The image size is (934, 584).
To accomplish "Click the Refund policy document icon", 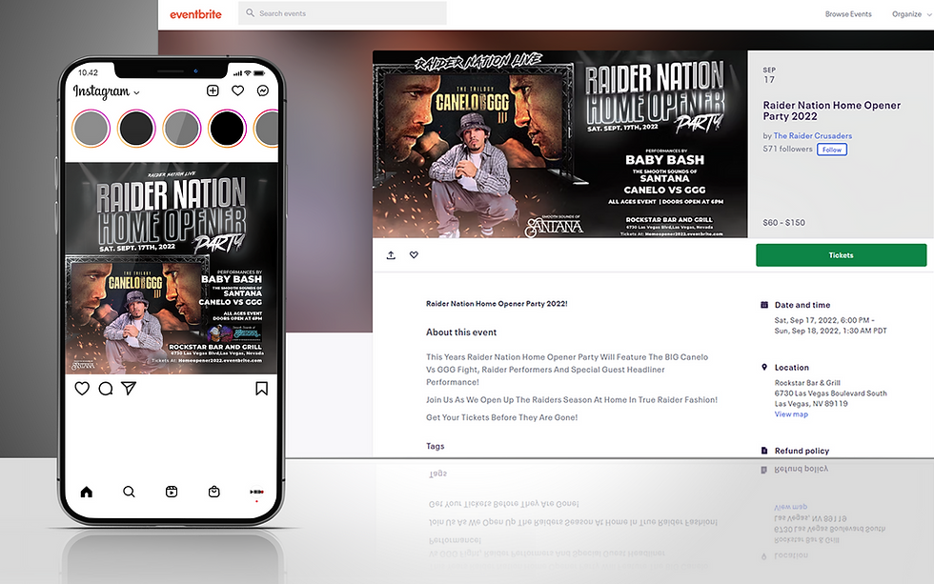I will pos(764,451).
